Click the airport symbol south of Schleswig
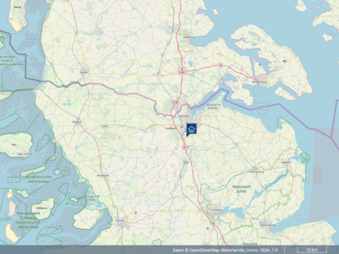The height and width of the screenshot is (254, 339). click(207, 228)
